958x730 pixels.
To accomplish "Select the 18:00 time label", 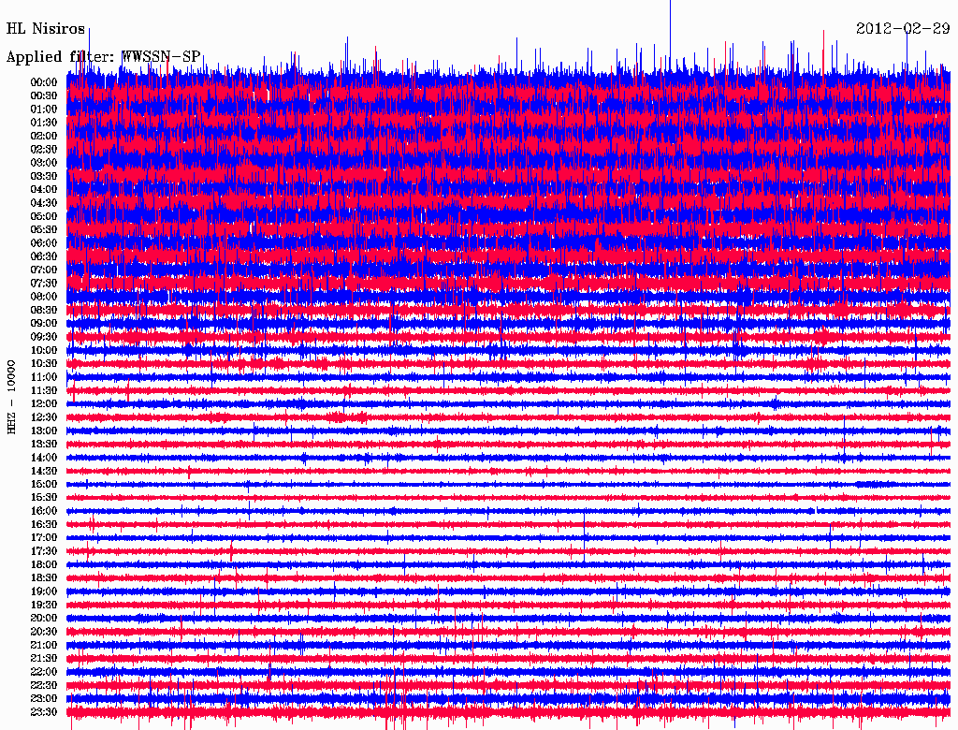I will [x=44, y=565].
